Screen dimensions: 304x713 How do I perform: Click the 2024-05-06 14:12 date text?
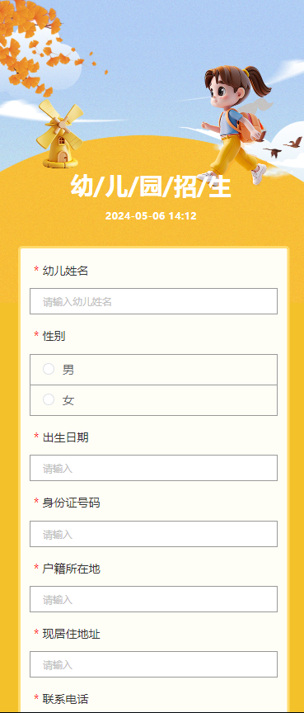tap(151, 216)
